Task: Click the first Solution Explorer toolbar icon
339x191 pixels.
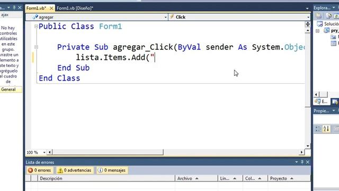Action: coord(318,16)
